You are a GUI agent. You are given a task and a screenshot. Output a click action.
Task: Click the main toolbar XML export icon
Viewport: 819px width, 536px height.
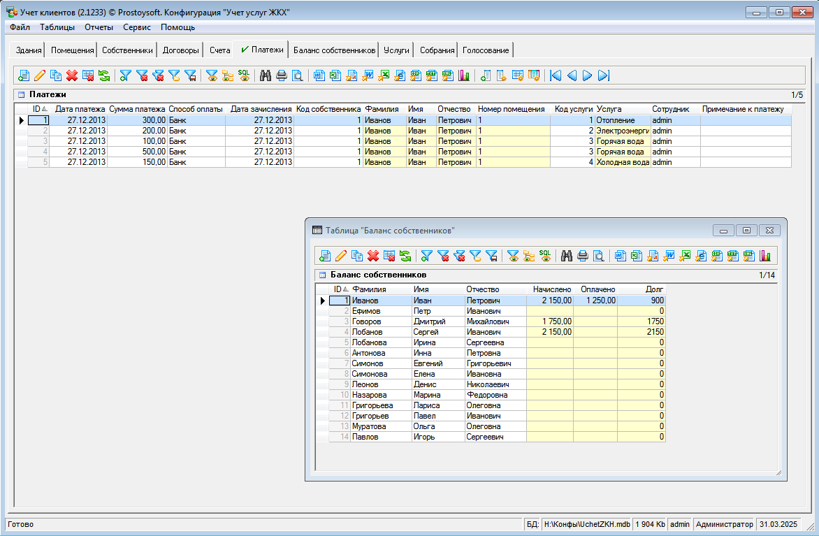pyautogui.click(x=448, y=75)
